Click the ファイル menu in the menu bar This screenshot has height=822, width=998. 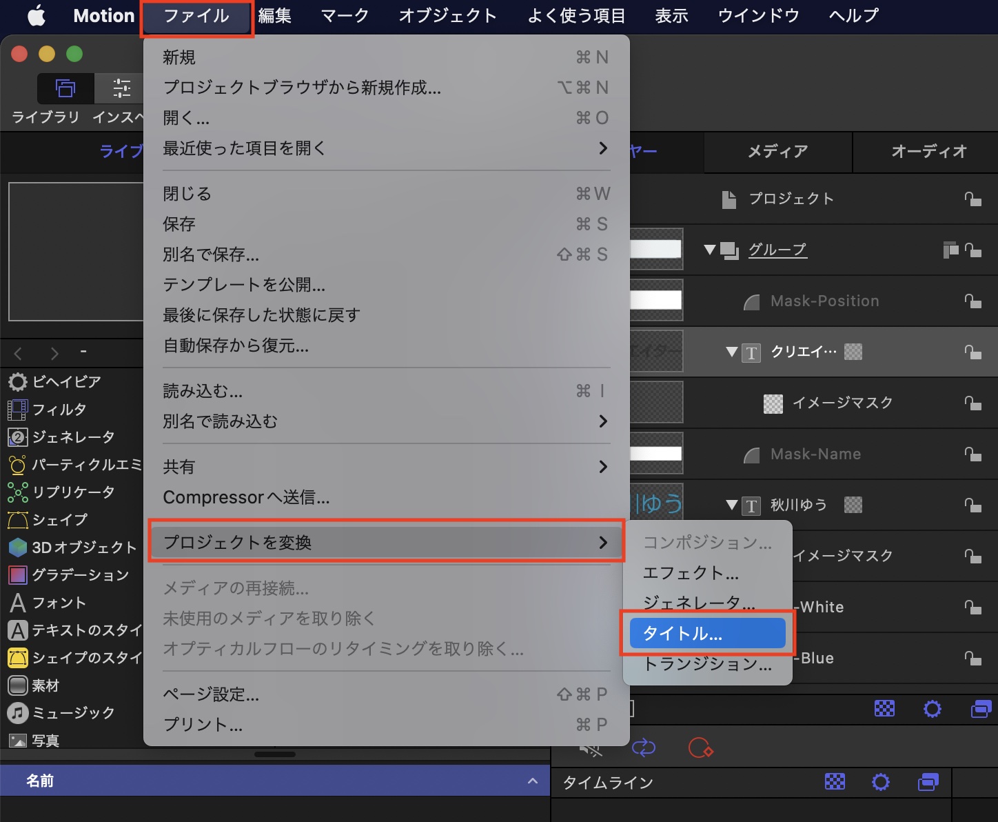196,16
